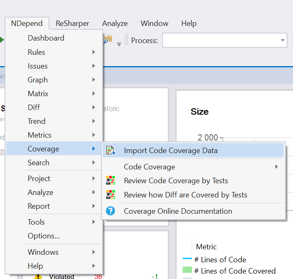Click the Size chart title
293x279 pixels.
click(200, 112)
